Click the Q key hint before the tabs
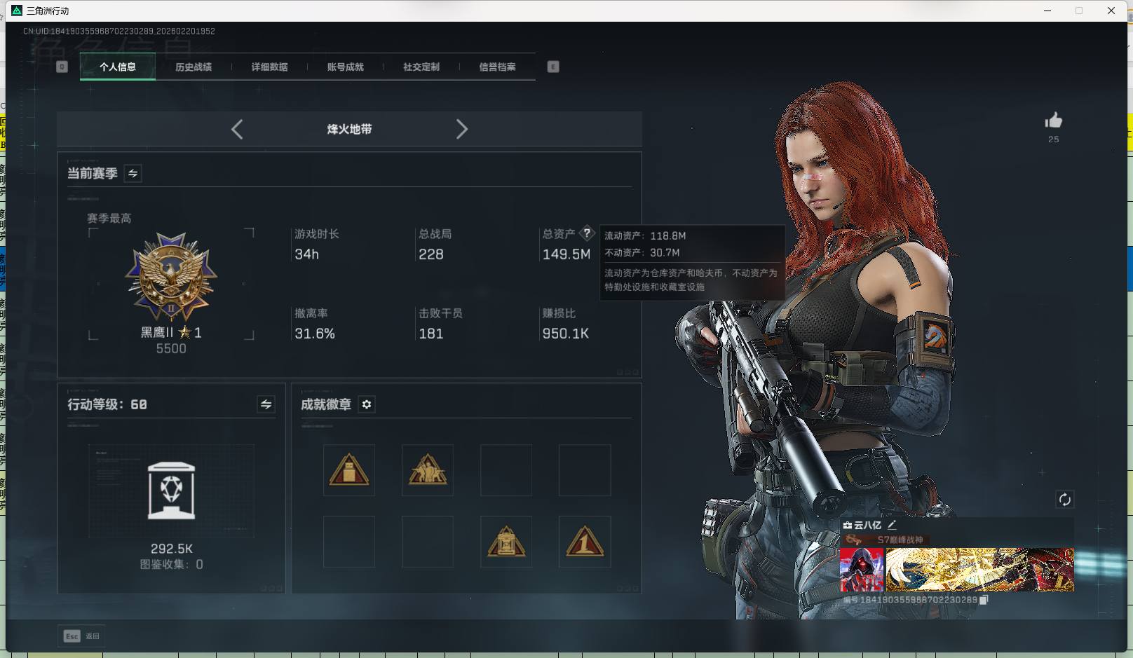1133x658 pixels. point(62,67)
